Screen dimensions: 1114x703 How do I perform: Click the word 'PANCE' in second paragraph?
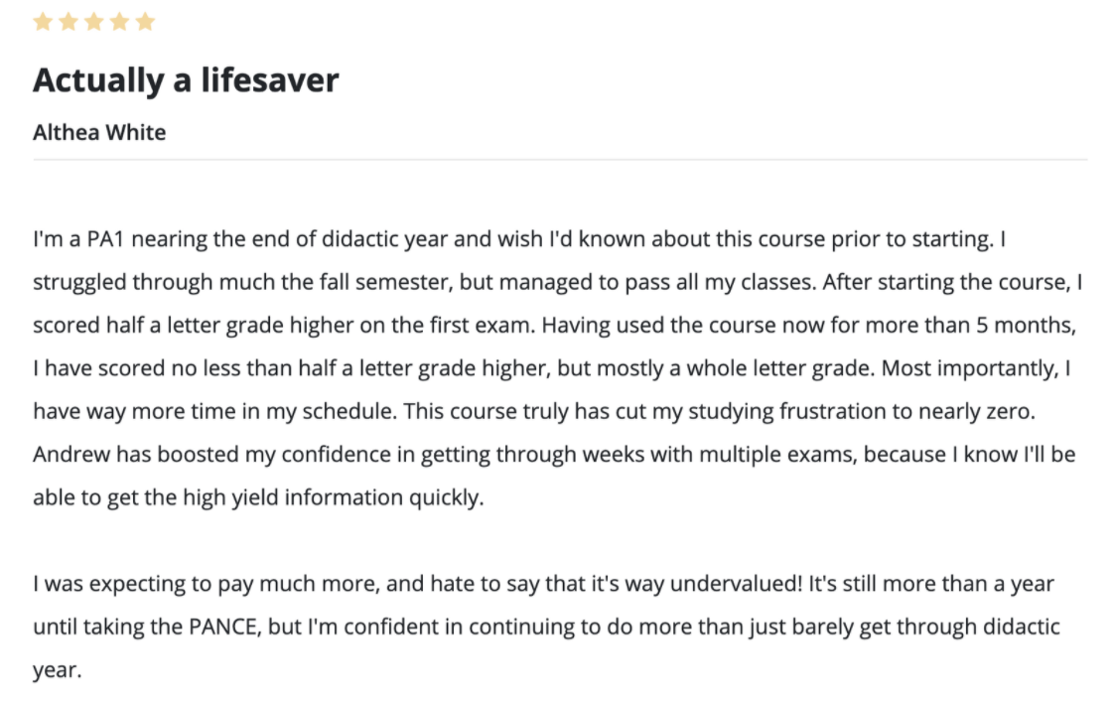click(x=223, y=627)
